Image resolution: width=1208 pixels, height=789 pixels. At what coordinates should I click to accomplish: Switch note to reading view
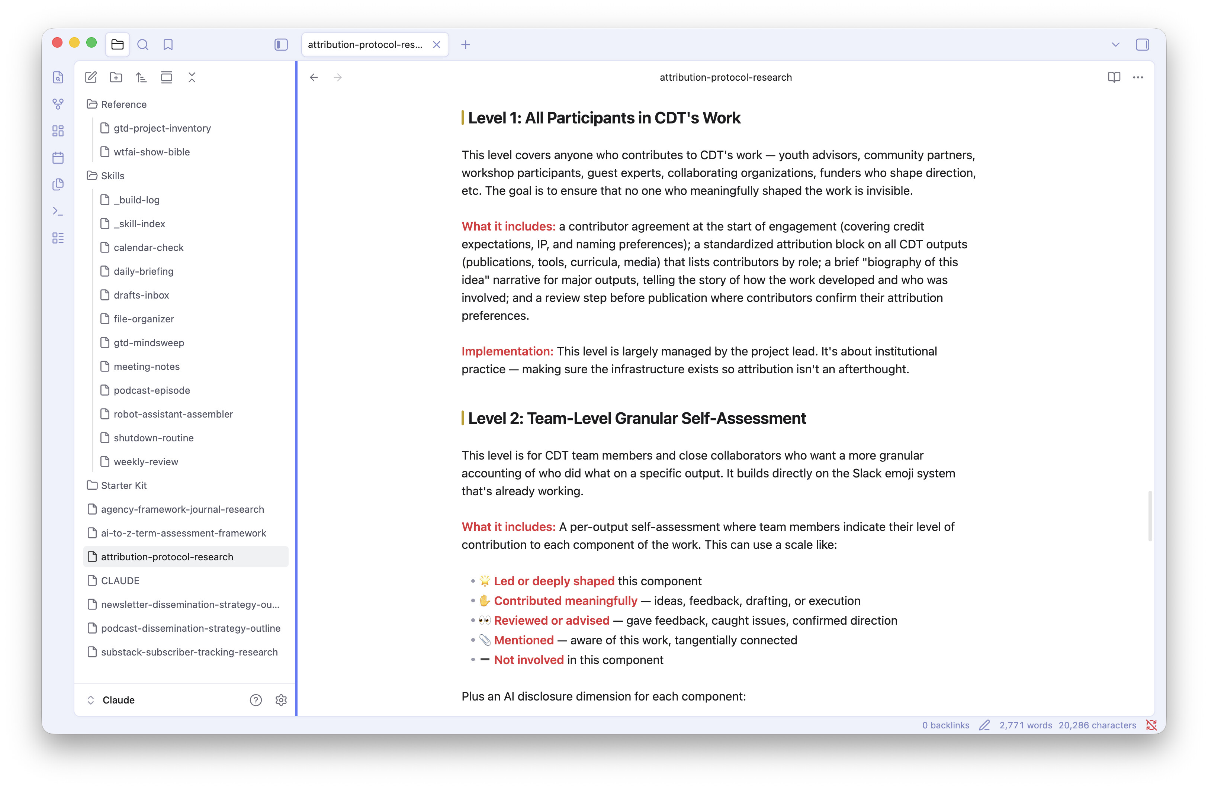(1114, 77)
